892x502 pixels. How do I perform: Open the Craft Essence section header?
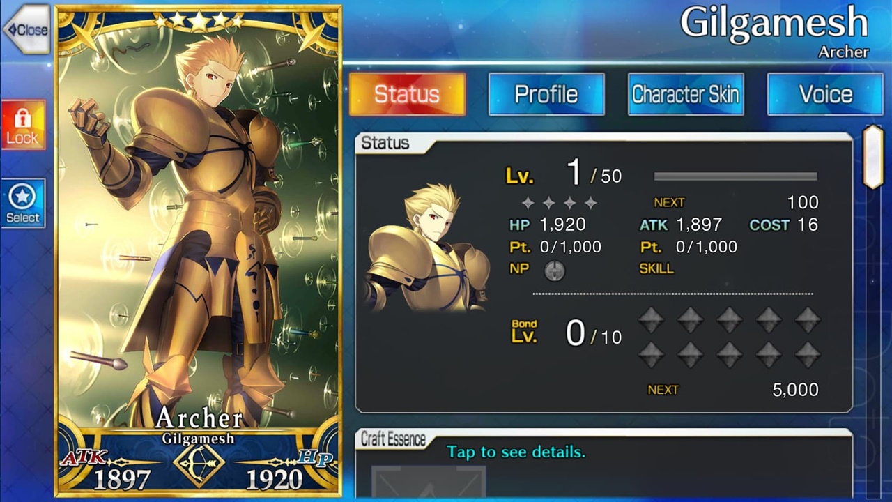point(394,439)
